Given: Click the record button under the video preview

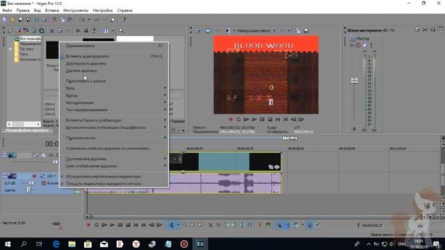Looking at the screenshot, I should (x=230, y=119).
